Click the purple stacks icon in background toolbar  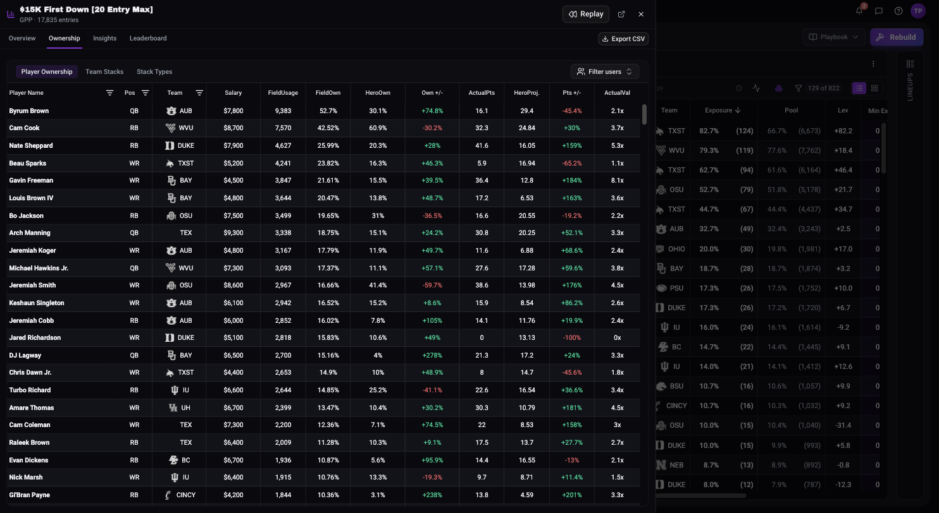point(779,88)
